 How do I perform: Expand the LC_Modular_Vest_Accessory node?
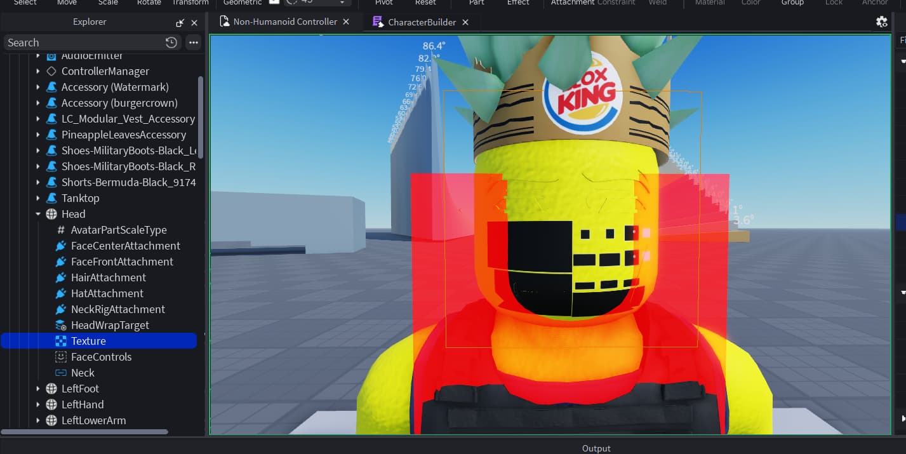coord(38,119)
